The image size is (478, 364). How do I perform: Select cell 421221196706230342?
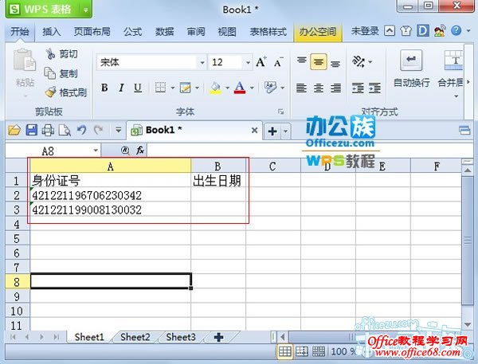tap(111, 195)
